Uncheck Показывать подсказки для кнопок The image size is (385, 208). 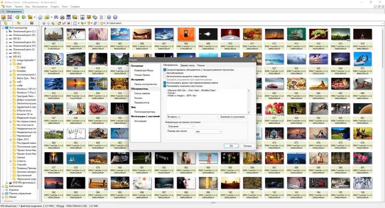coord(165,86)
